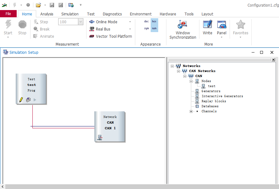
Task: Open the Write window icon
Action: coord(208,25)
